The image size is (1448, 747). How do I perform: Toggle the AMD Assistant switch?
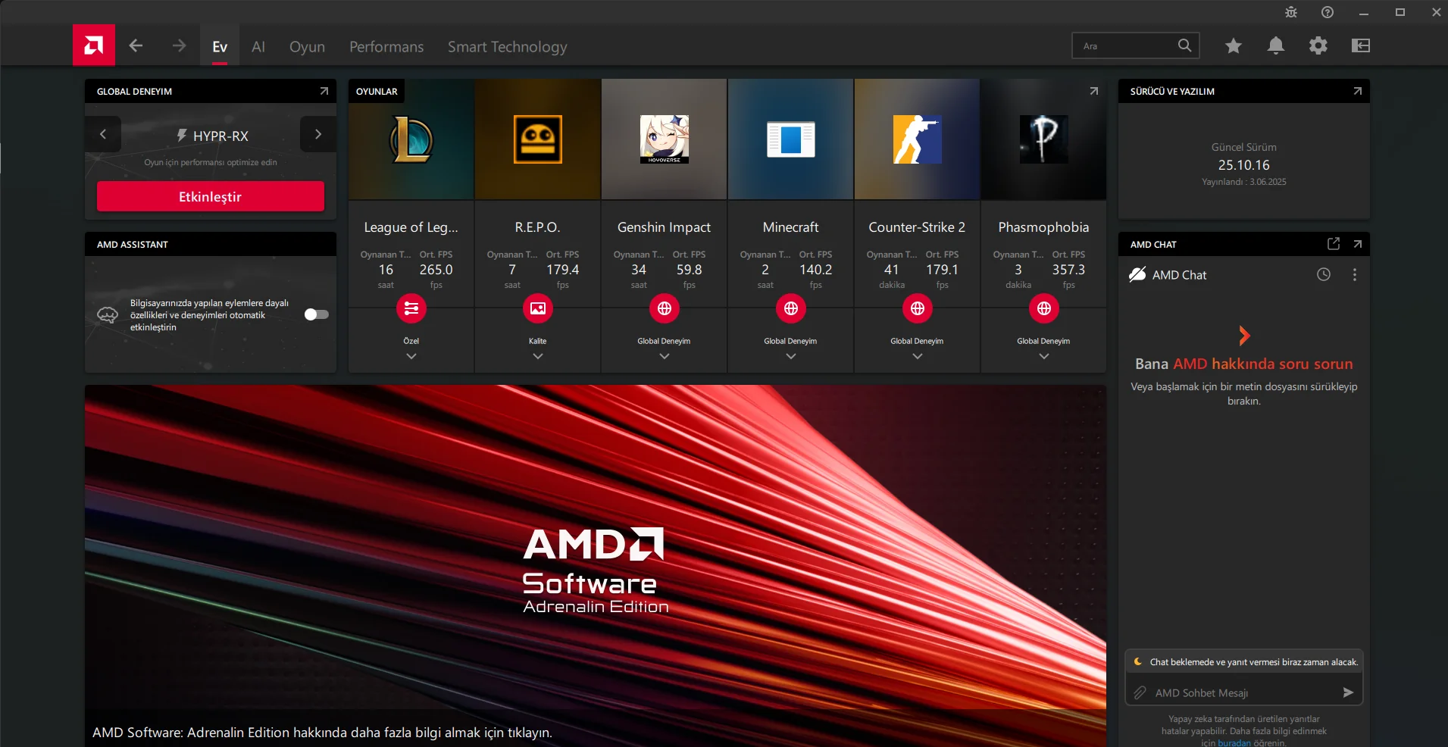[317, 314]
